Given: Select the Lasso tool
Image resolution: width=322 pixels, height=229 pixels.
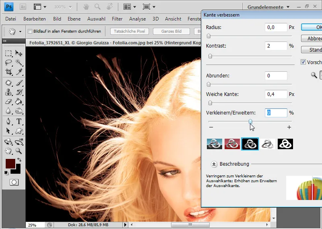Looking at the screenshot, I should coord(8,62).
